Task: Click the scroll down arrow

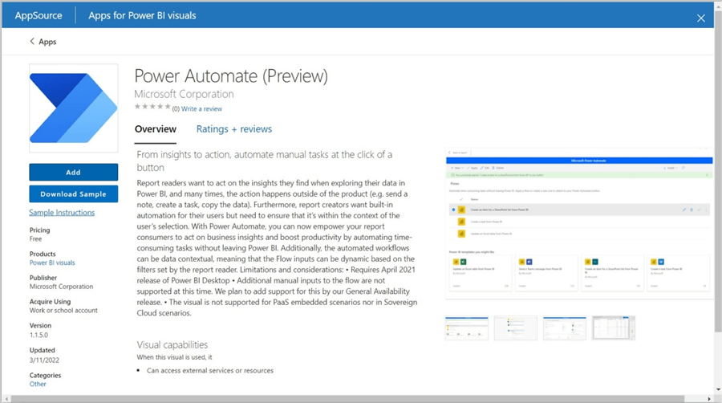Action: pyautogui.click(x=718, y=389)
